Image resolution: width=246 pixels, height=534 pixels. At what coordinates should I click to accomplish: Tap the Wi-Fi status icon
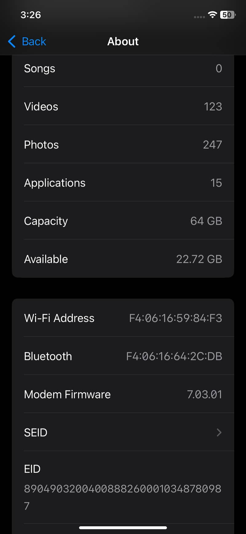coord(212,14)
